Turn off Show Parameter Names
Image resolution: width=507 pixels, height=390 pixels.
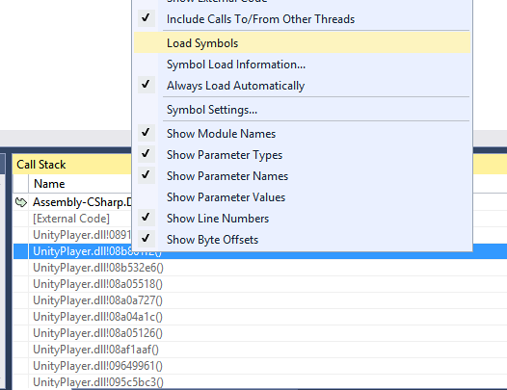303,176
